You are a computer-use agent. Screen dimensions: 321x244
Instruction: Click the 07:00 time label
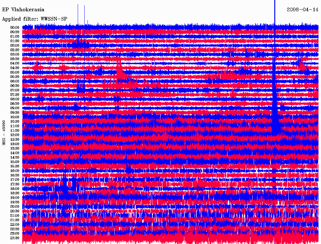tap(15, 90)
